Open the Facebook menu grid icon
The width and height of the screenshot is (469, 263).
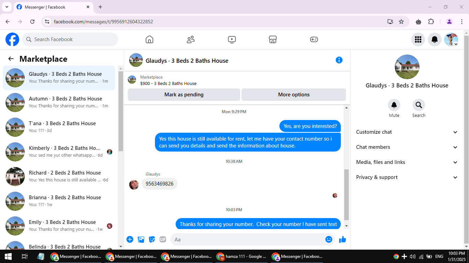tap(418, 39)
